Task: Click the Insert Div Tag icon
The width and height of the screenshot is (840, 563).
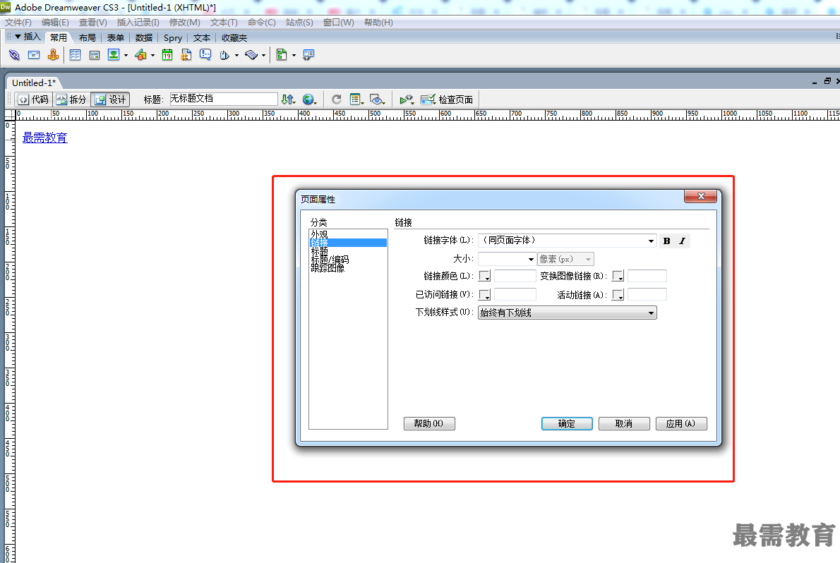Action: pyautogui.click(x=95, y=54)
